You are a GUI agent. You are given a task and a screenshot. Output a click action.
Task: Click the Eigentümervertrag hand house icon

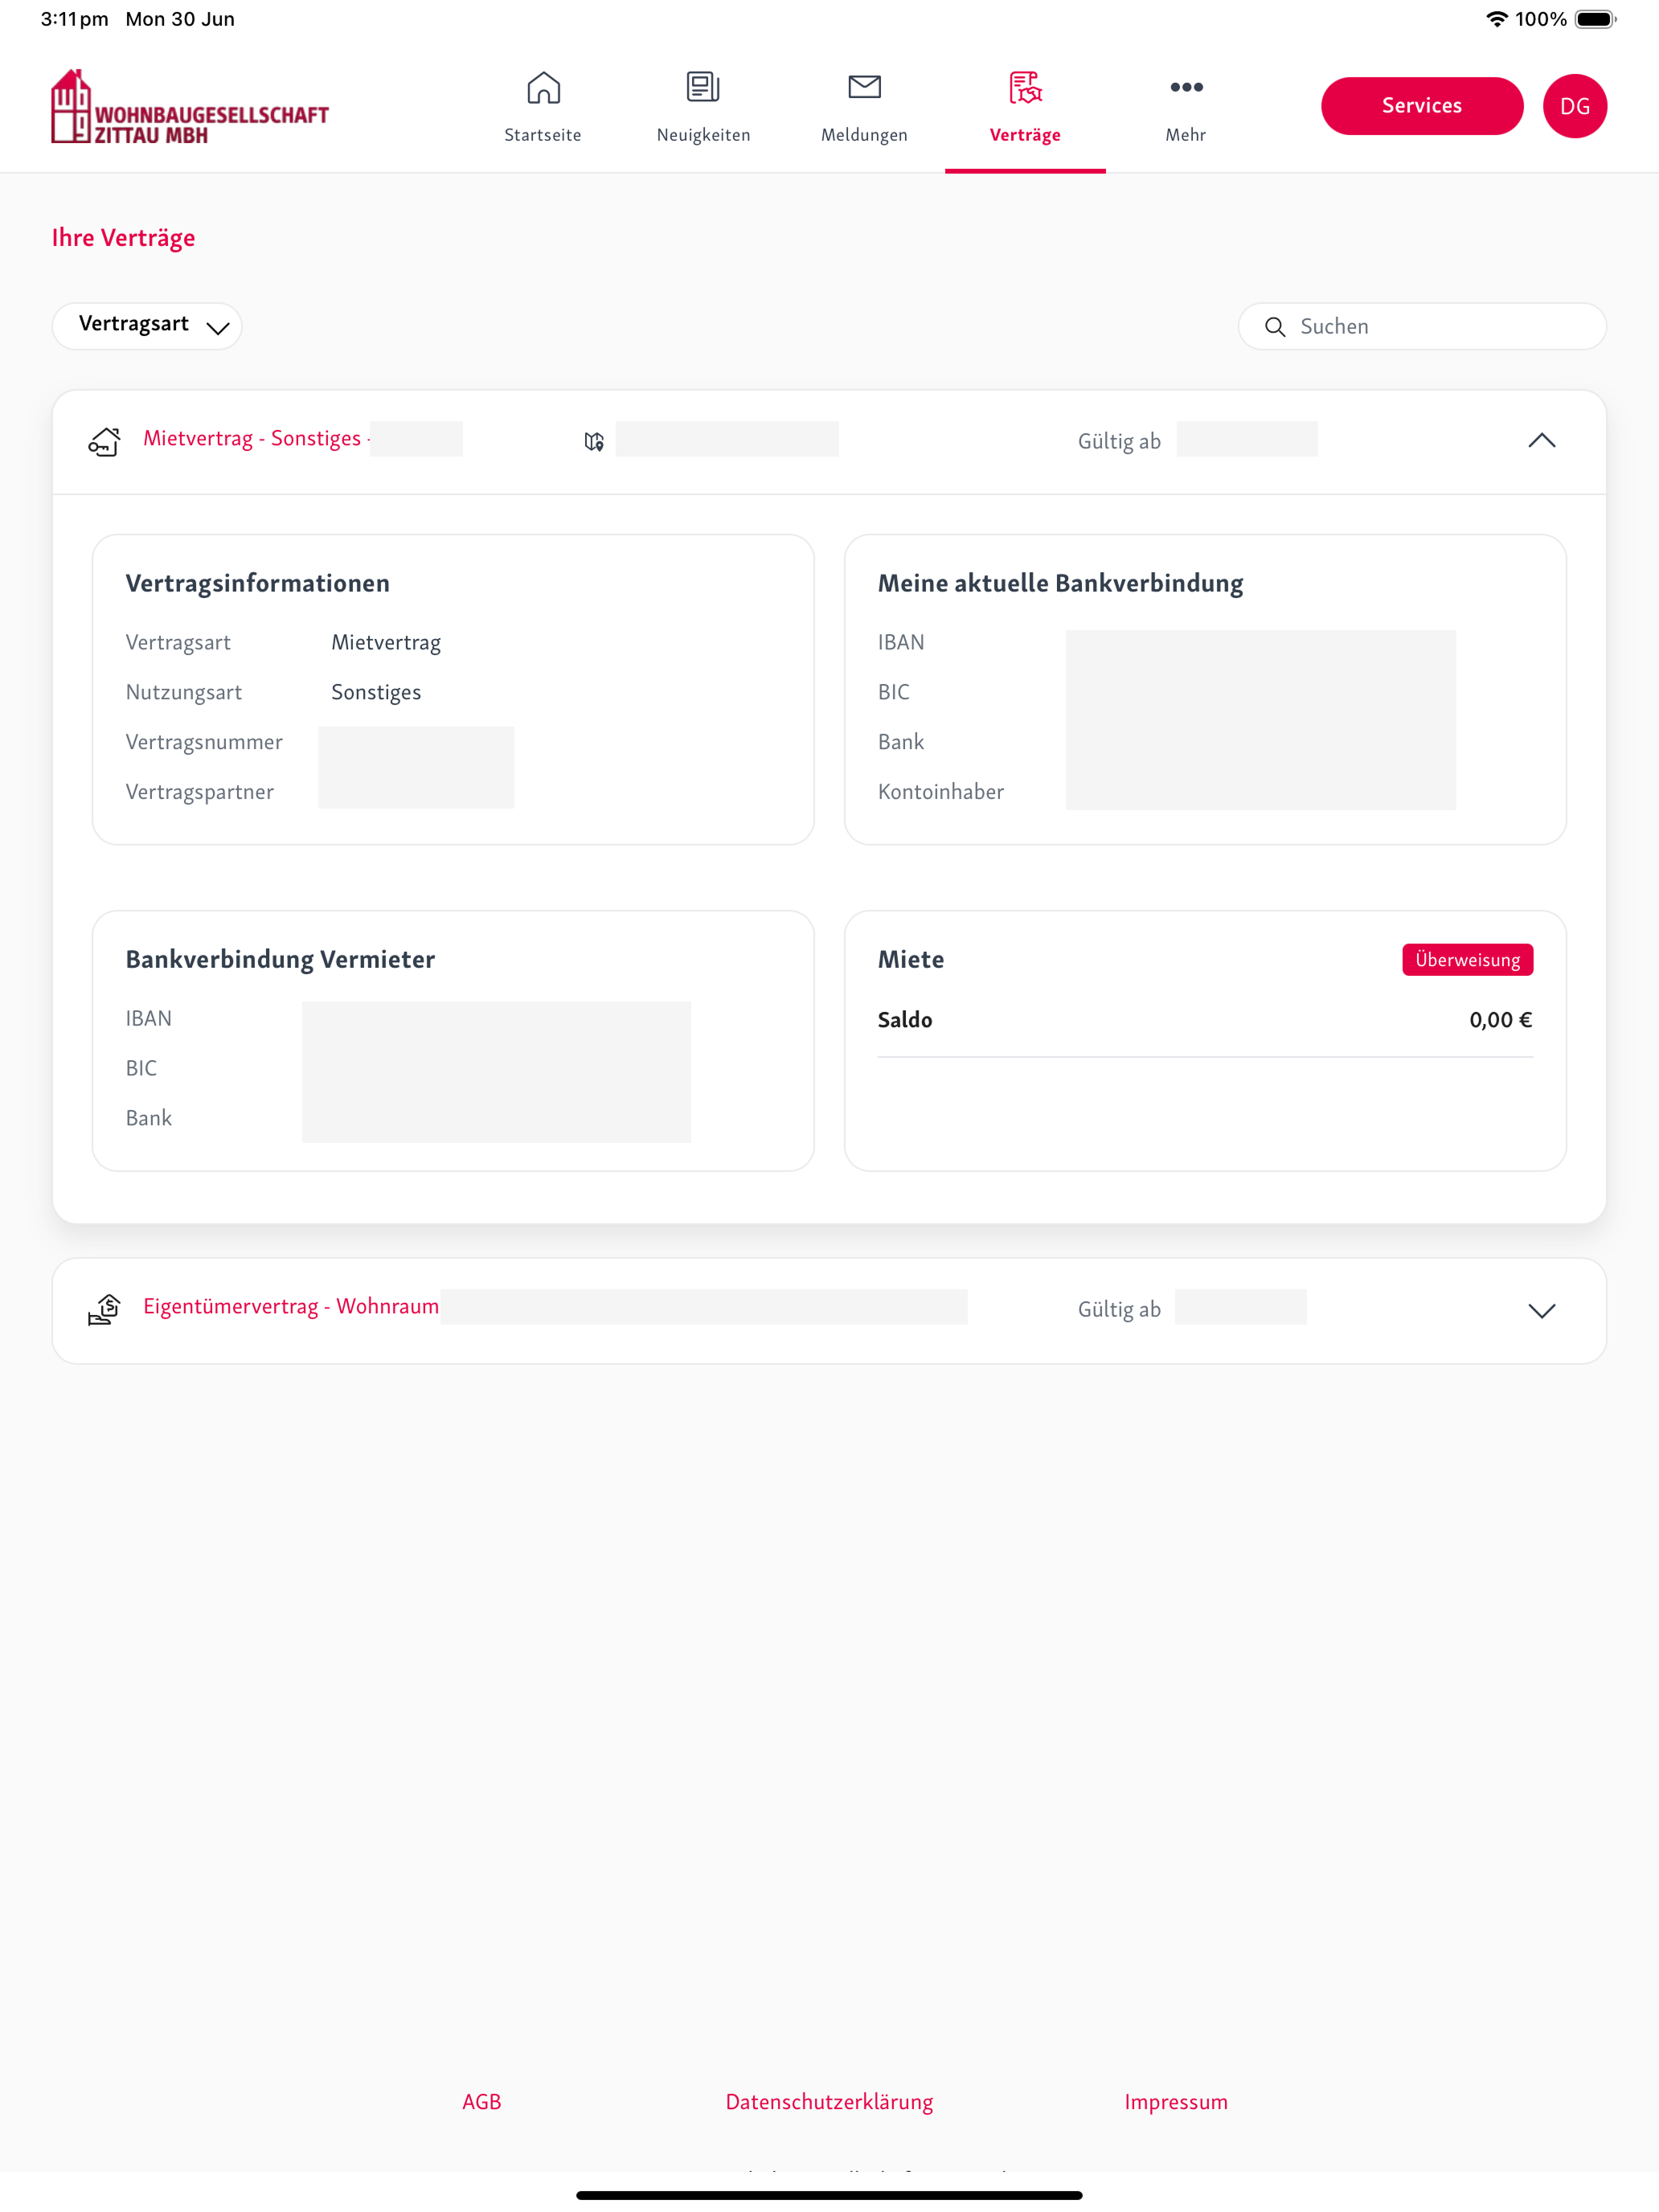tap(105, 1309)
